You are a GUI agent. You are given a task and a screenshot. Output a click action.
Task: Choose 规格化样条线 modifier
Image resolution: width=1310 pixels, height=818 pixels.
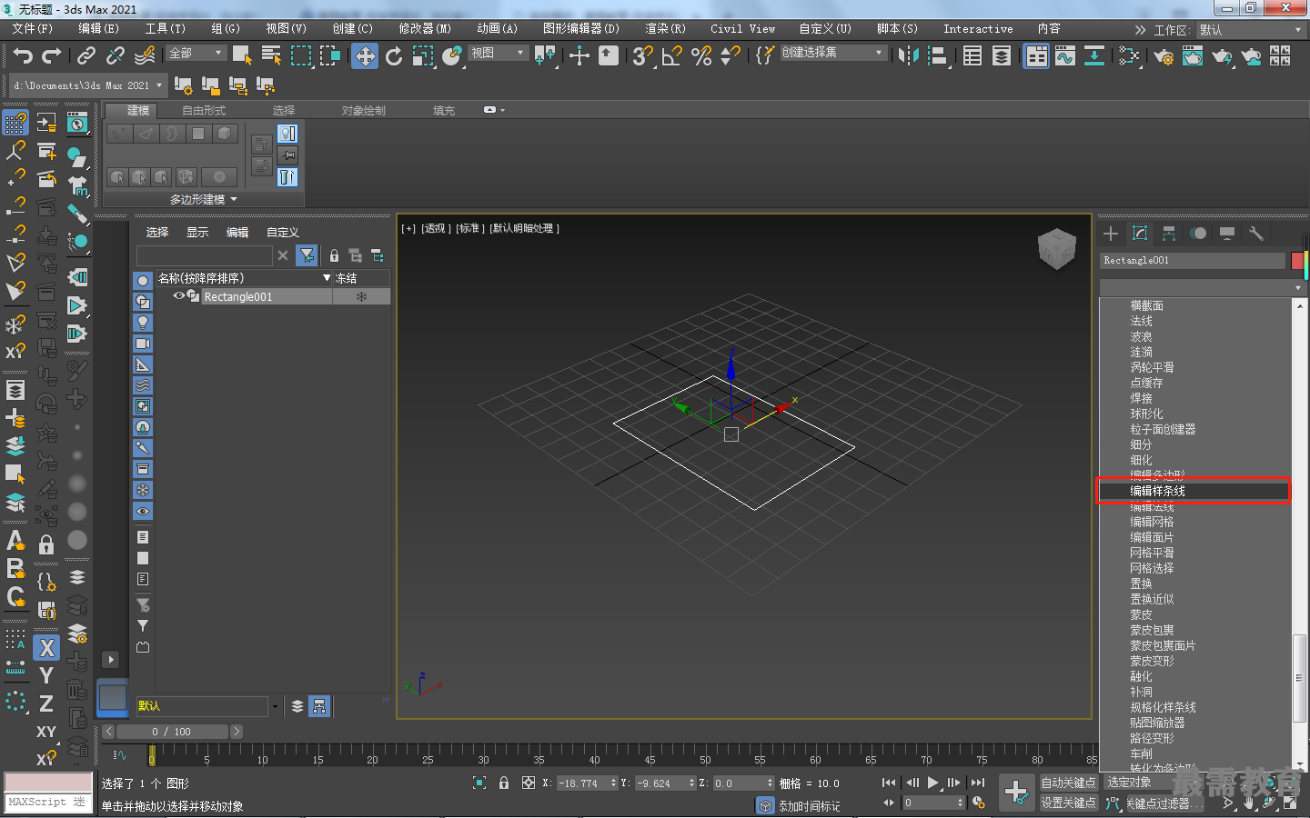tap(1163, 707)
